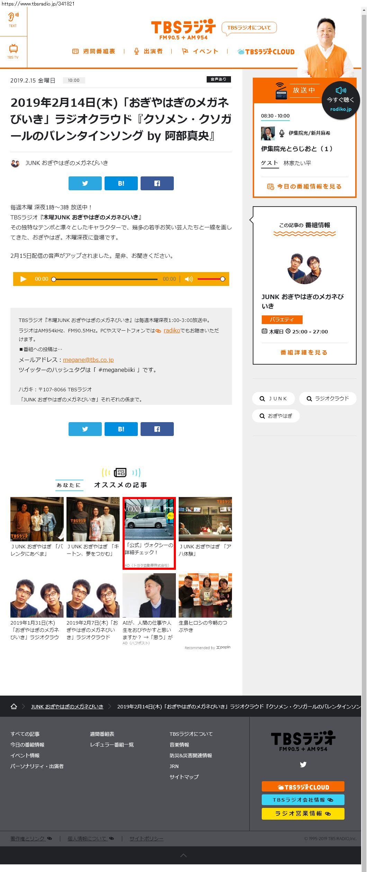Click the bottom Twitter share button
The image size is (367, 872).
[x=85, y=429]
